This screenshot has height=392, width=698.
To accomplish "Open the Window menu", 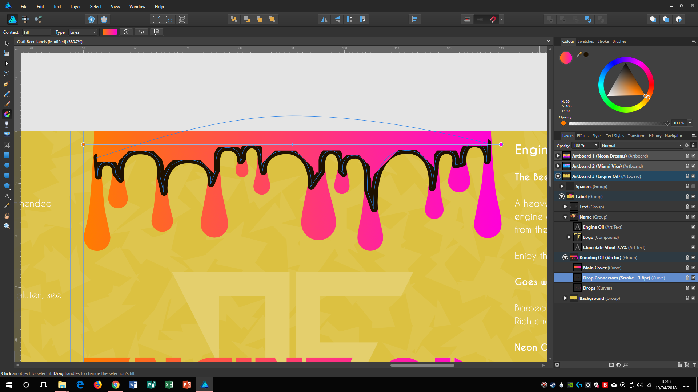I will point(137,7).
